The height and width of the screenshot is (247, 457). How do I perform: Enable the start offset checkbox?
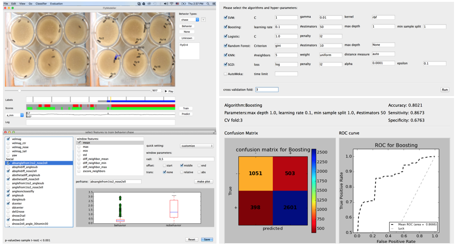point(164,166)
